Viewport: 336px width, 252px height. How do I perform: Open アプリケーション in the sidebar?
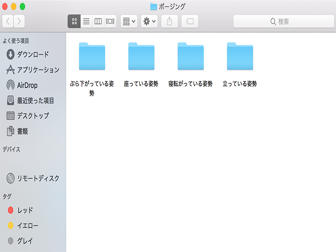pyautogui.click(x=33, y=70)
